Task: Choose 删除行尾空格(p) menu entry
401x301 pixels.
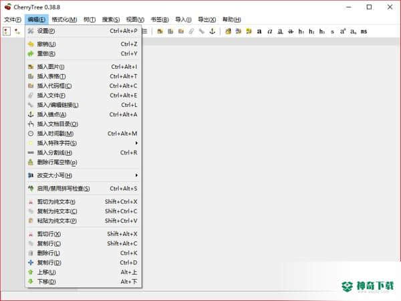Action: tap(84, 163)
